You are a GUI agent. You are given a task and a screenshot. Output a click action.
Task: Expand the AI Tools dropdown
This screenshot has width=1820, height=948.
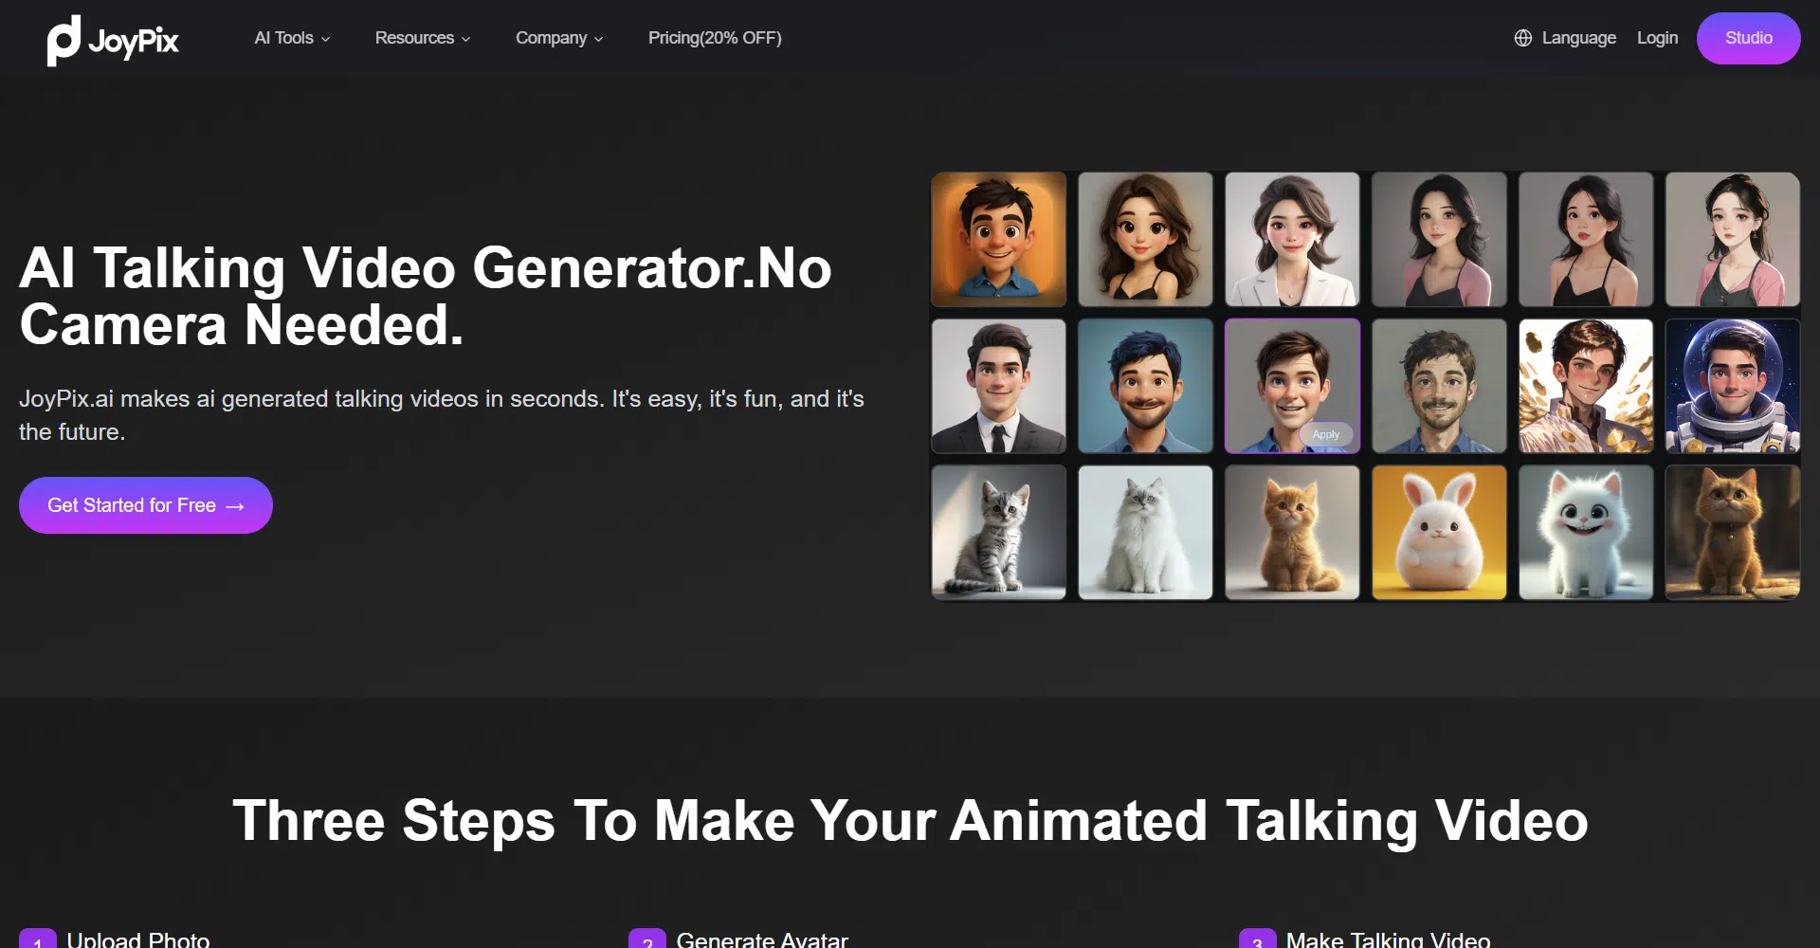[292, 38]
